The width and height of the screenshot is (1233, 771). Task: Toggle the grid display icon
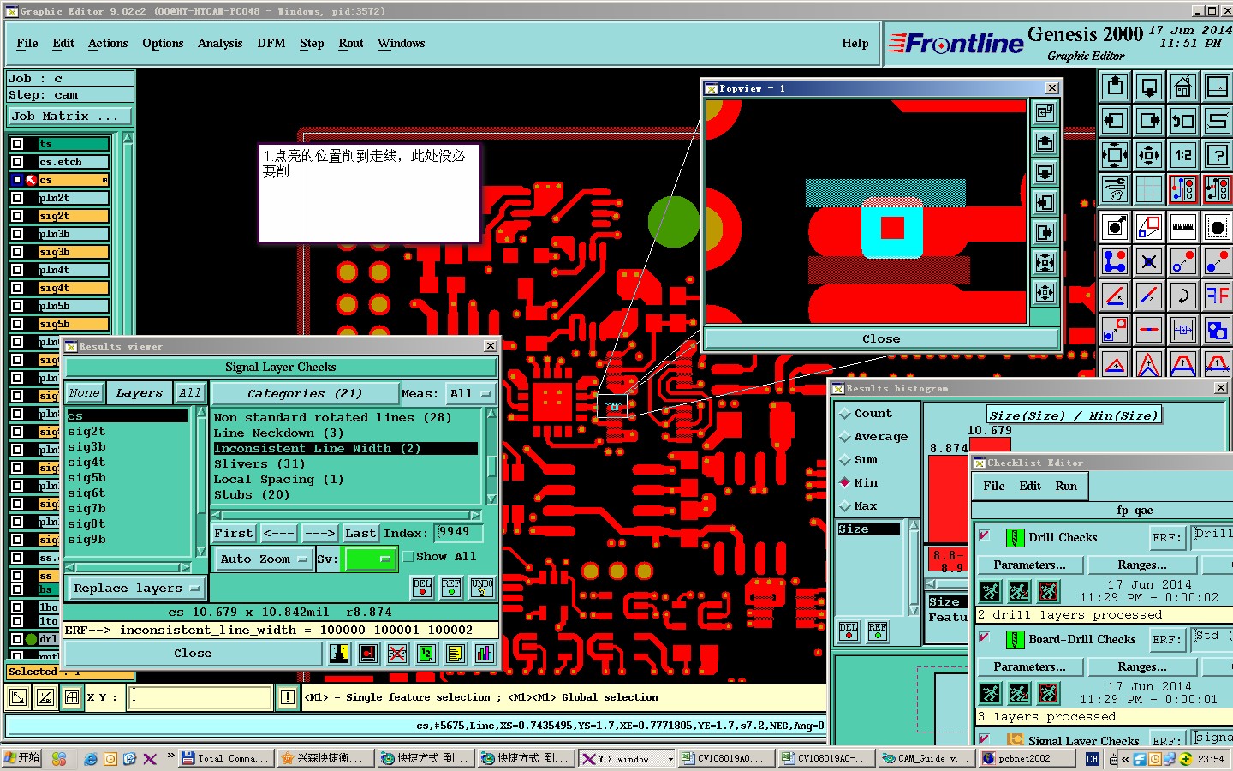click(x=1149, y=188)
